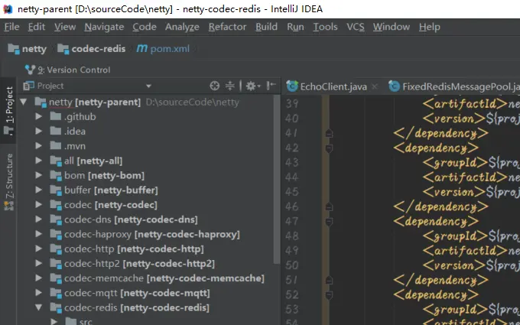The height and width of the screenshot is (325, 520).
Task: Select the codec-http2 [netty-codec-http2] tree row
Action: pyautogui.click(x=146, y=264)
